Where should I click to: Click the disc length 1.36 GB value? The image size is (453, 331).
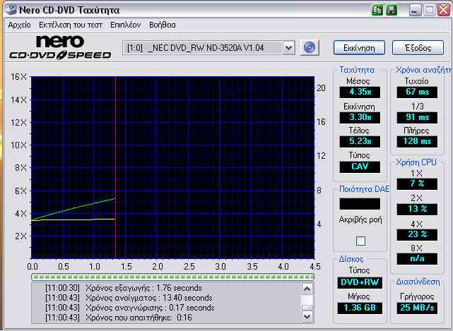click(360, 308)
